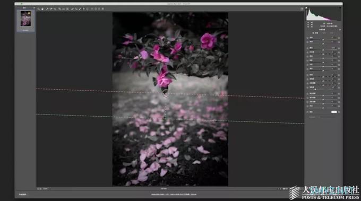Image resolution: width=361 pixels, height=201 pixels.
Task: Open the Graduated Filter panel menu
Action: click(x=340, y=30)
